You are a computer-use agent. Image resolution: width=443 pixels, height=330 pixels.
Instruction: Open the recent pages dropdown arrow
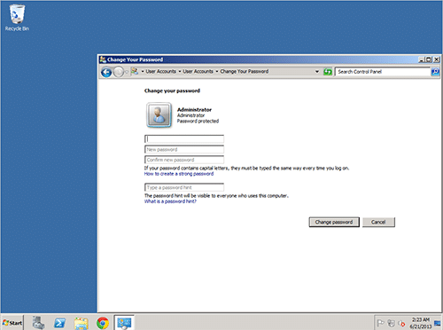coord(127,72)
